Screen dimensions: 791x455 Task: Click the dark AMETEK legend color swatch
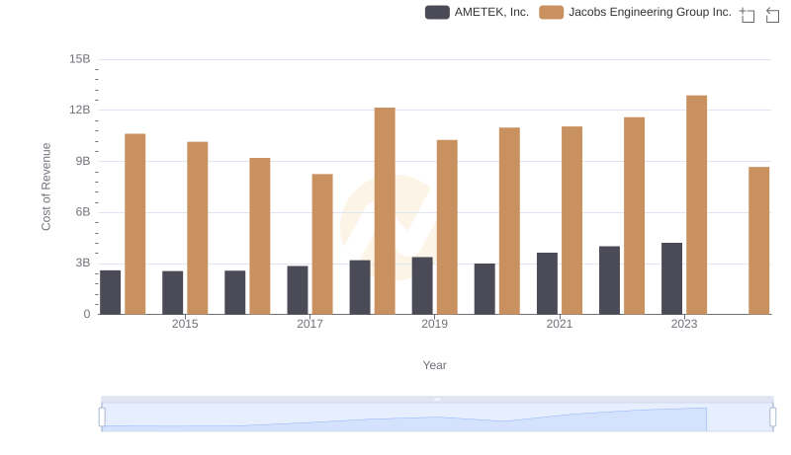[x=437, y=12]
